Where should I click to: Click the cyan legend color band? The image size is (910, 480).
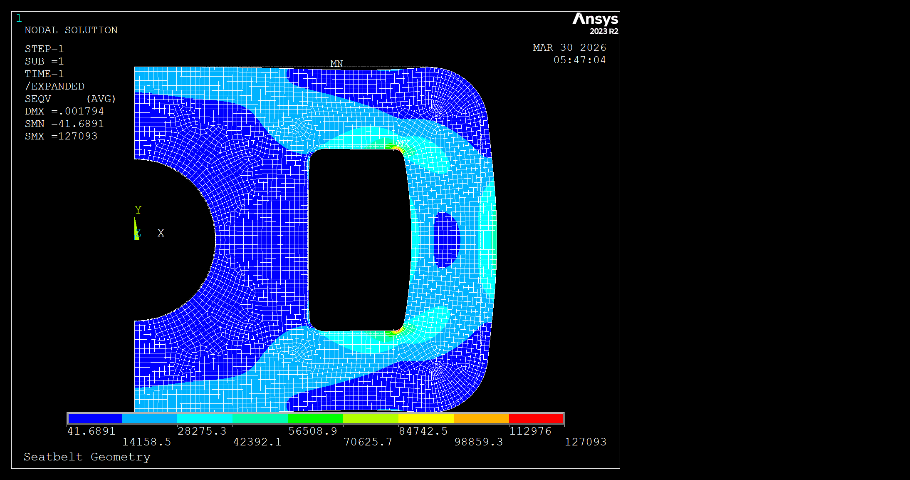[205, 418]
